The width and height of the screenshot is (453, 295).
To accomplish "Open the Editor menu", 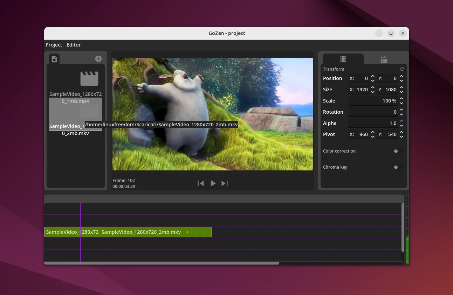I will [74, 45].
